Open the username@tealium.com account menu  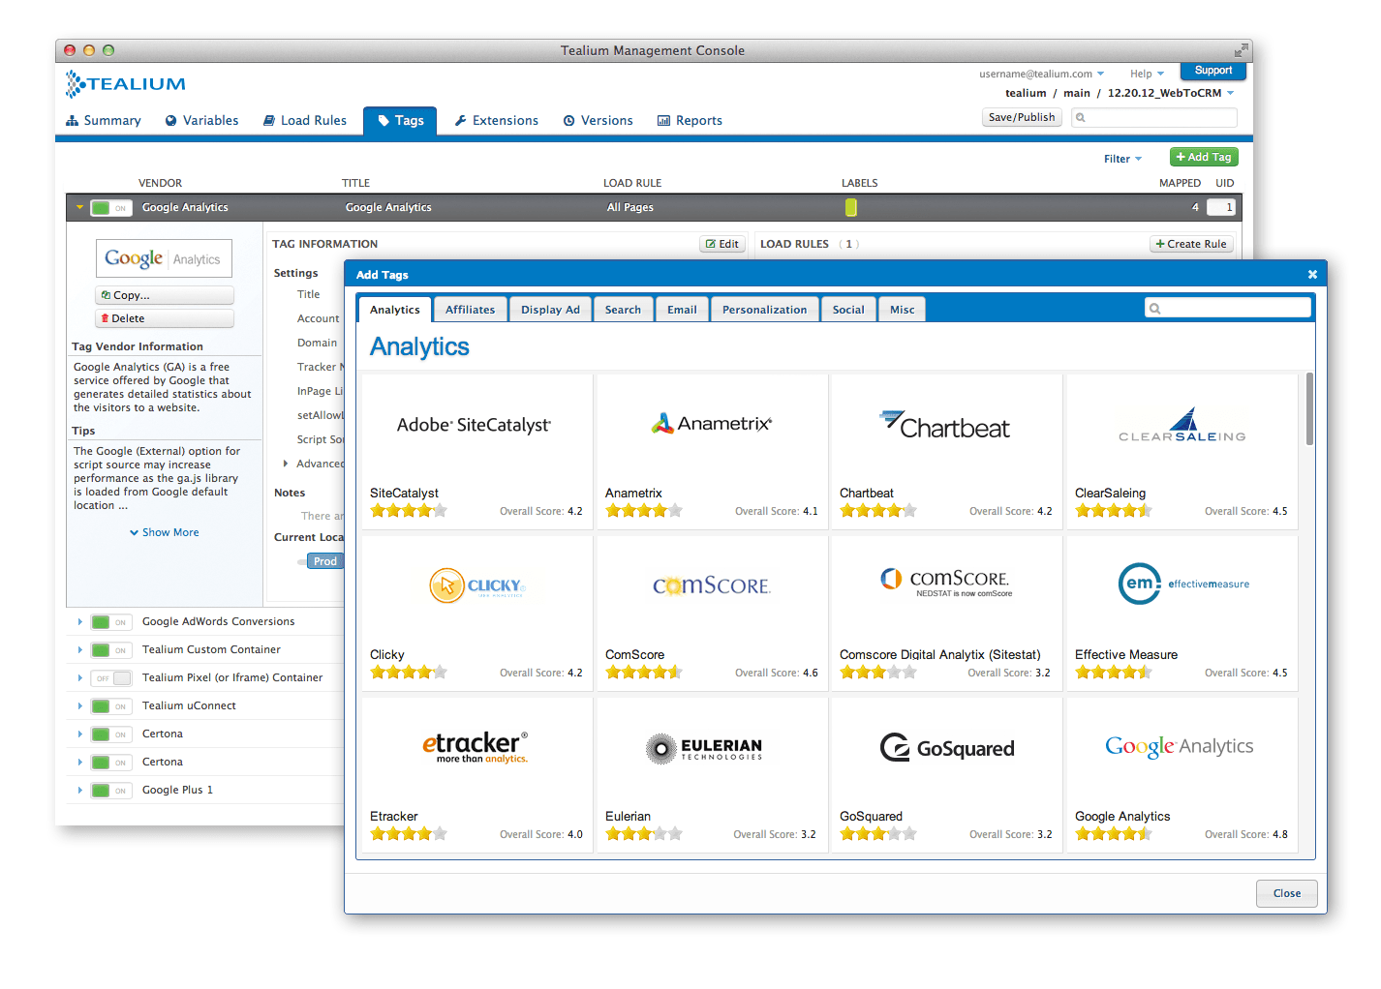[x=1041, y=74]
